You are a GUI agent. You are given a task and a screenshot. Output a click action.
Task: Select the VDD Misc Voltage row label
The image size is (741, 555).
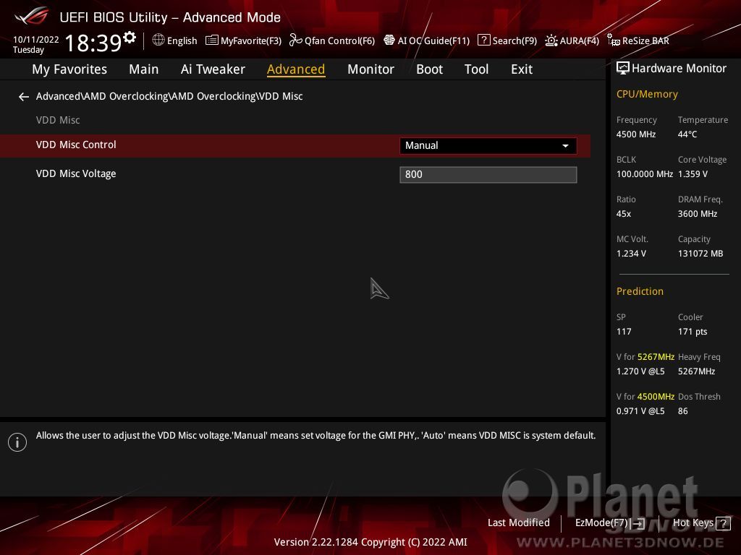click(76, 173)
